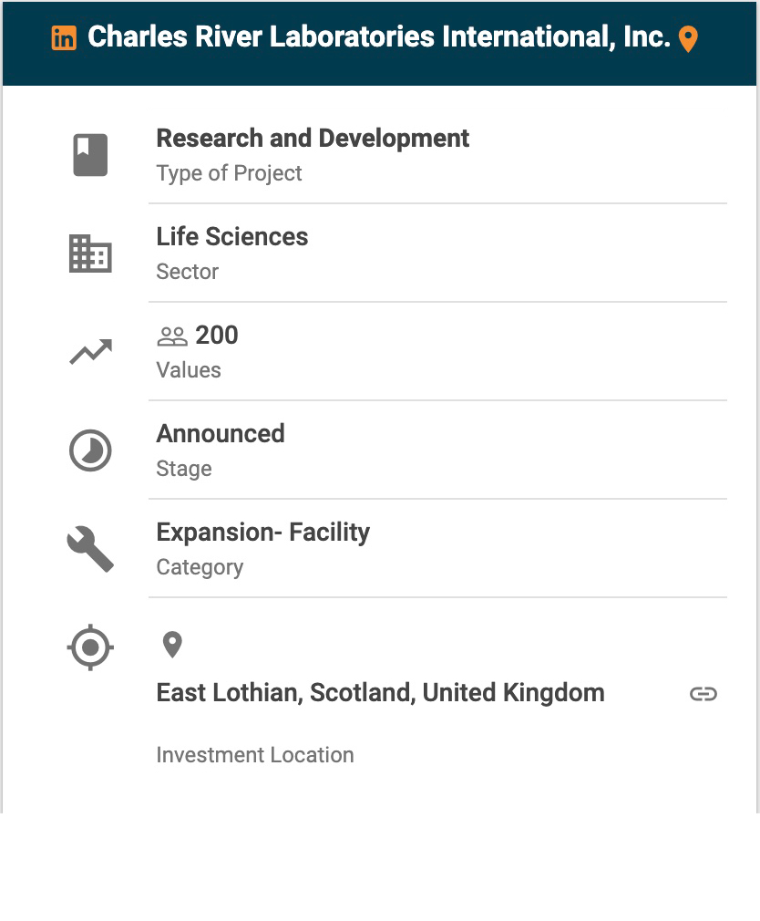Select the Research and Development text

313,139
